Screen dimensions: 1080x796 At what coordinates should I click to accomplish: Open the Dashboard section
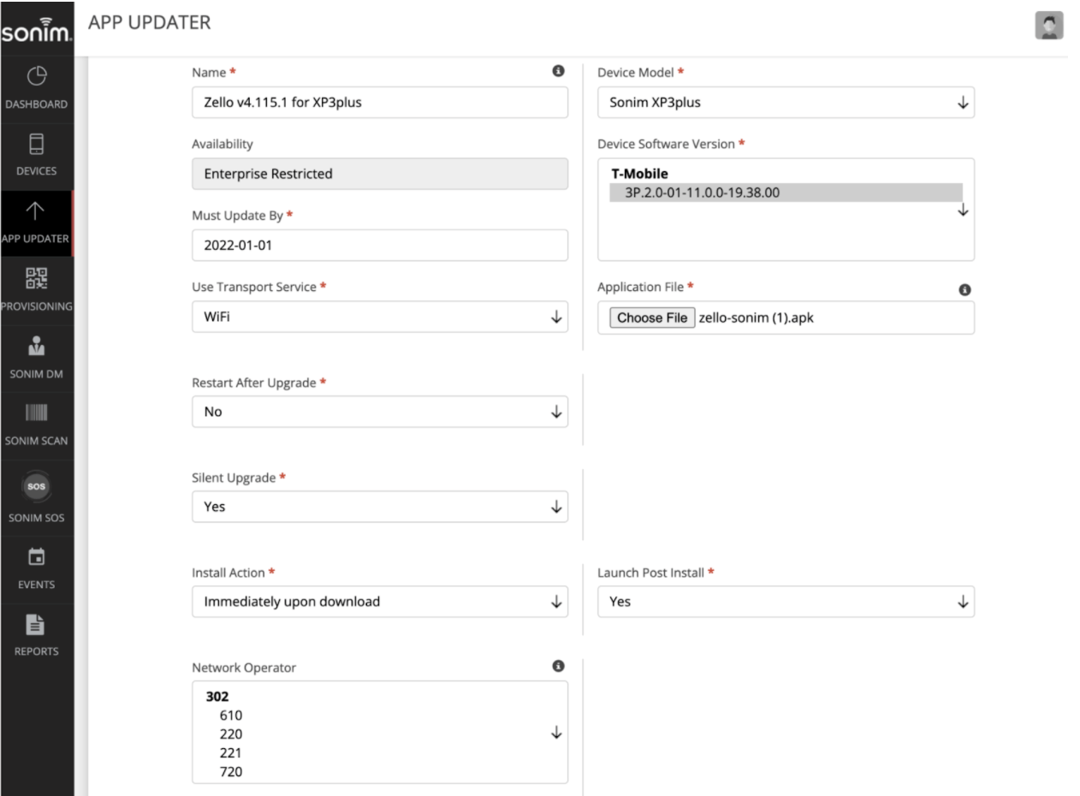pyautogui.click(x=38, y=90)
